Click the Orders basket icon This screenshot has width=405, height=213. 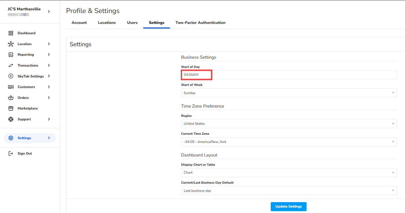[x=11, y=98]
